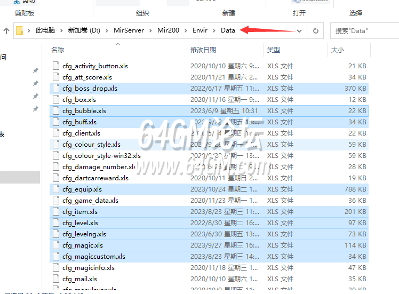Go to Envir in the breadcrumb
This screenshot has width=399, height=294.
click(x=200, y=30)
